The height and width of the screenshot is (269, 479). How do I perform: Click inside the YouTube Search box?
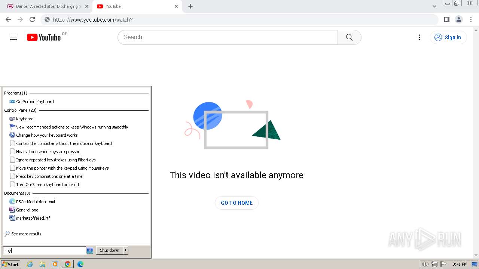[x=228, y=37]
